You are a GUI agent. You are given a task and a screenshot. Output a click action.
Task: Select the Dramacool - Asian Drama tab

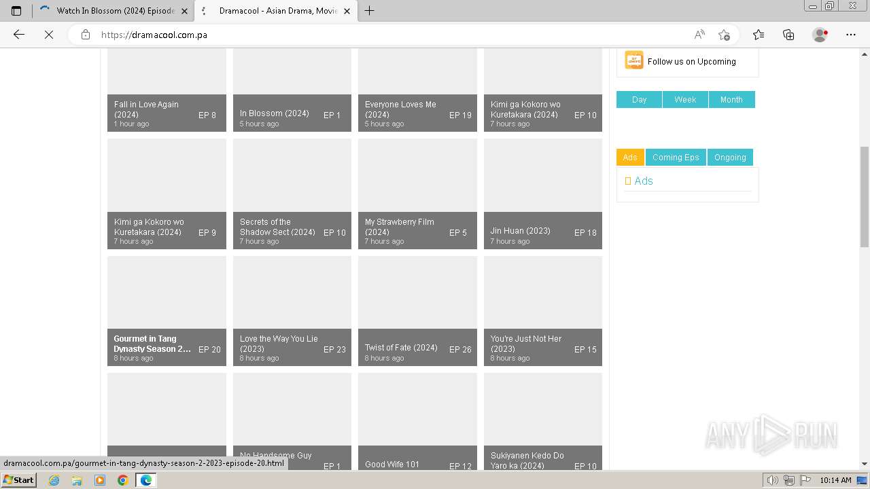tap(276, 11)
